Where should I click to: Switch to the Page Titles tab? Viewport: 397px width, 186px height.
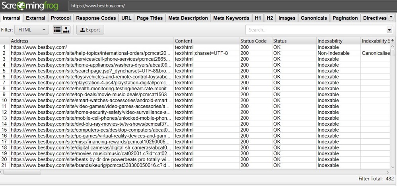(149, 18)
